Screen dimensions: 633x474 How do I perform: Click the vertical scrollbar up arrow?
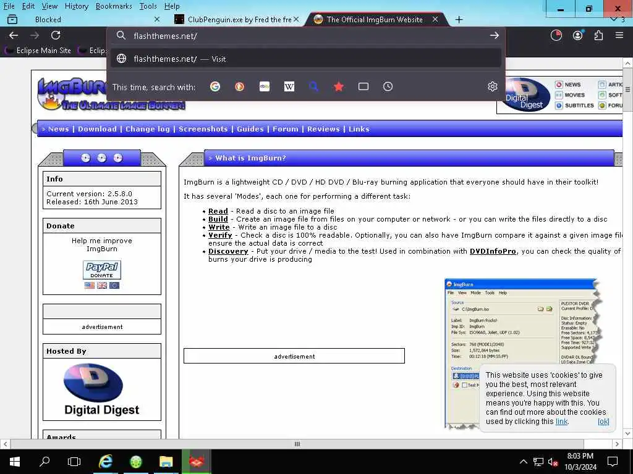[x=628, y=64]
